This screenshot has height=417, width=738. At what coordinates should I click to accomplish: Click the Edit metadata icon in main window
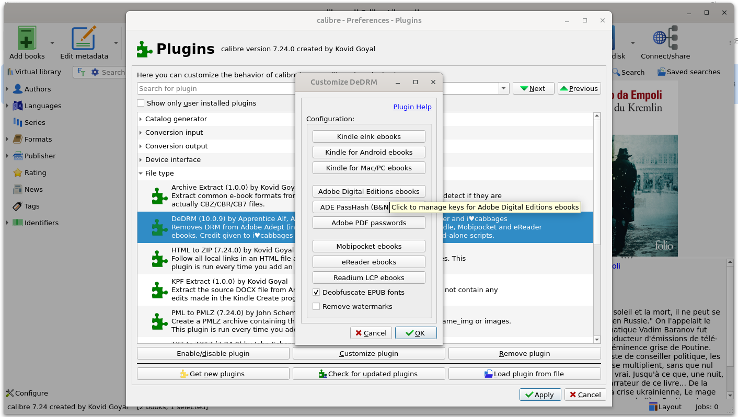(x=84, y=38)
